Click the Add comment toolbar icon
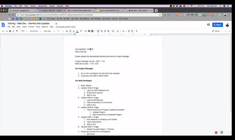This screenshot has width=235, height=140. pos(89,31)
